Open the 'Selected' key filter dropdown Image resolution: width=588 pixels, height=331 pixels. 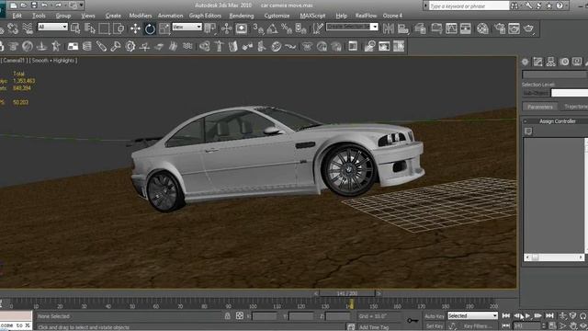tap(472, 316)
